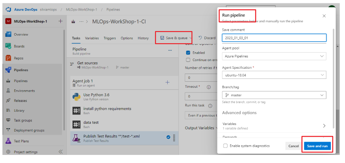Click the Cancel button in dialog

294,146
